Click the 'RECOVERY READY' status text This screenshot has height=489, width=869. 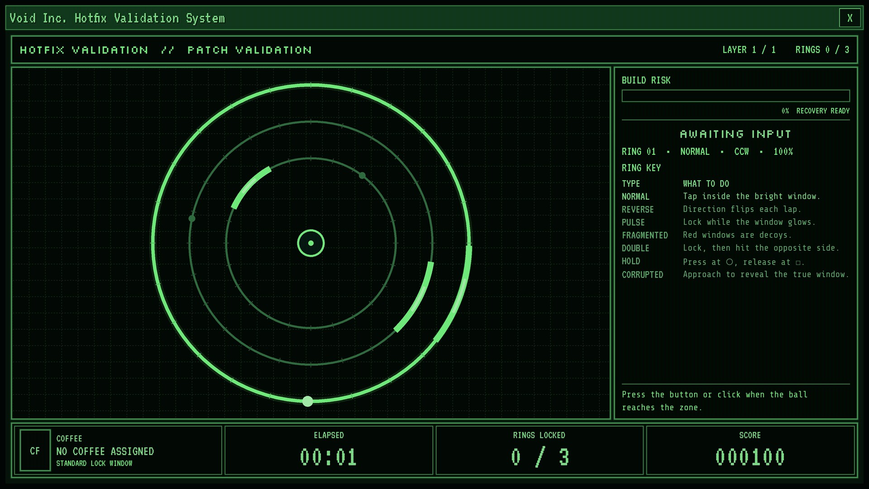(x=823, y=111)
